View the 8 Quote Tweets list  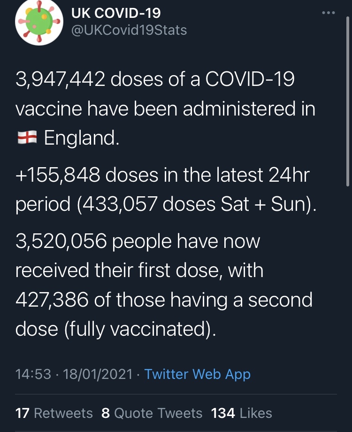pos(152,413)
